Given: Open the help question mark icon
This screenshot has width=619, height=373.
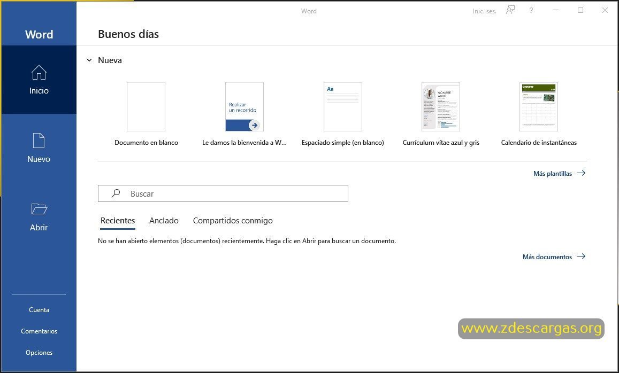Looking at the screenshot, I should (531, 11).
